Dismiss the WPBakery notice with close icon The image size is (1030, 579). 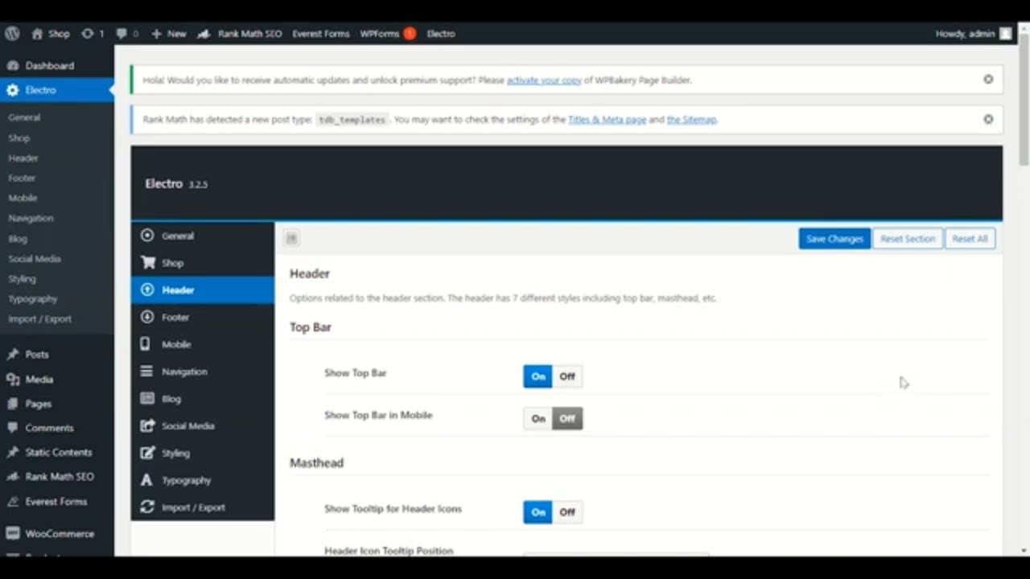(988, 80)
